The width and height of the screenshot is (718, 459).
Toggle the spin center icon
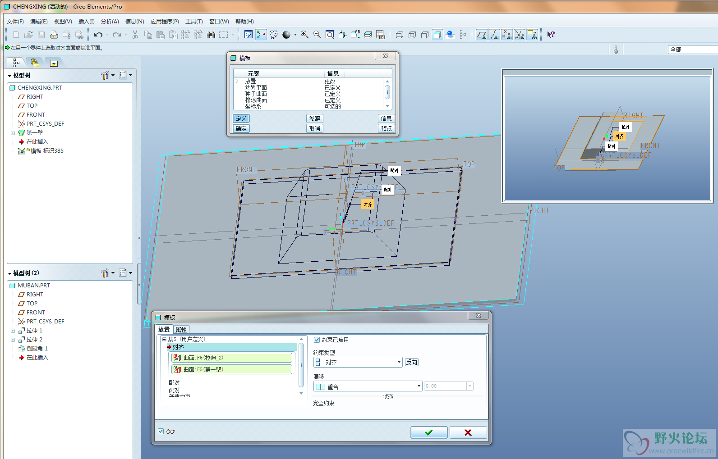click(x=261, y=35)
